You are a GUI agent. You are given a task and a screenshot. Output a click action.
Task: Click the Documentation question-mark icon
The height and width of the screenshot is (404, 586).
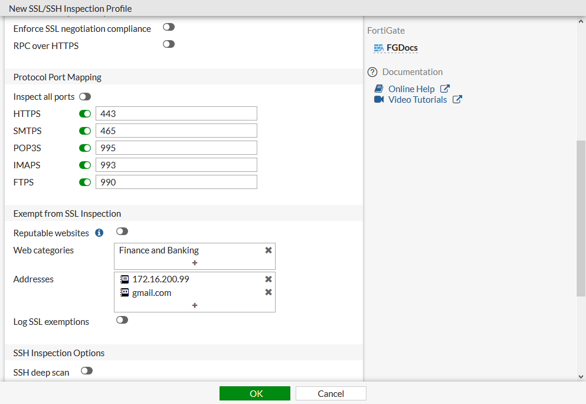pyautogui.click(x=372, y=71)
